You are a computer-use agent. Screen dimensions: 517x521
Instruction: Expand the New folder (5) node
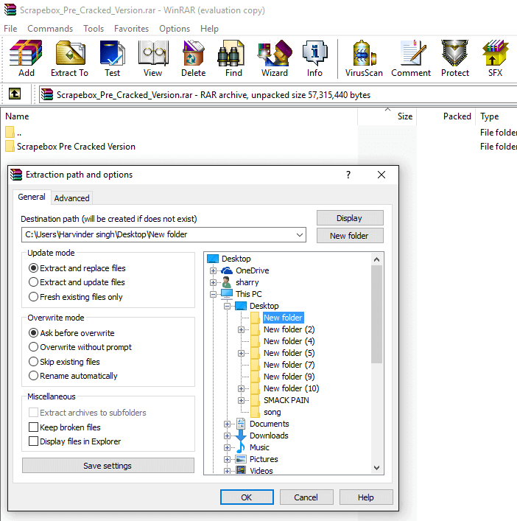coord(241,353)
